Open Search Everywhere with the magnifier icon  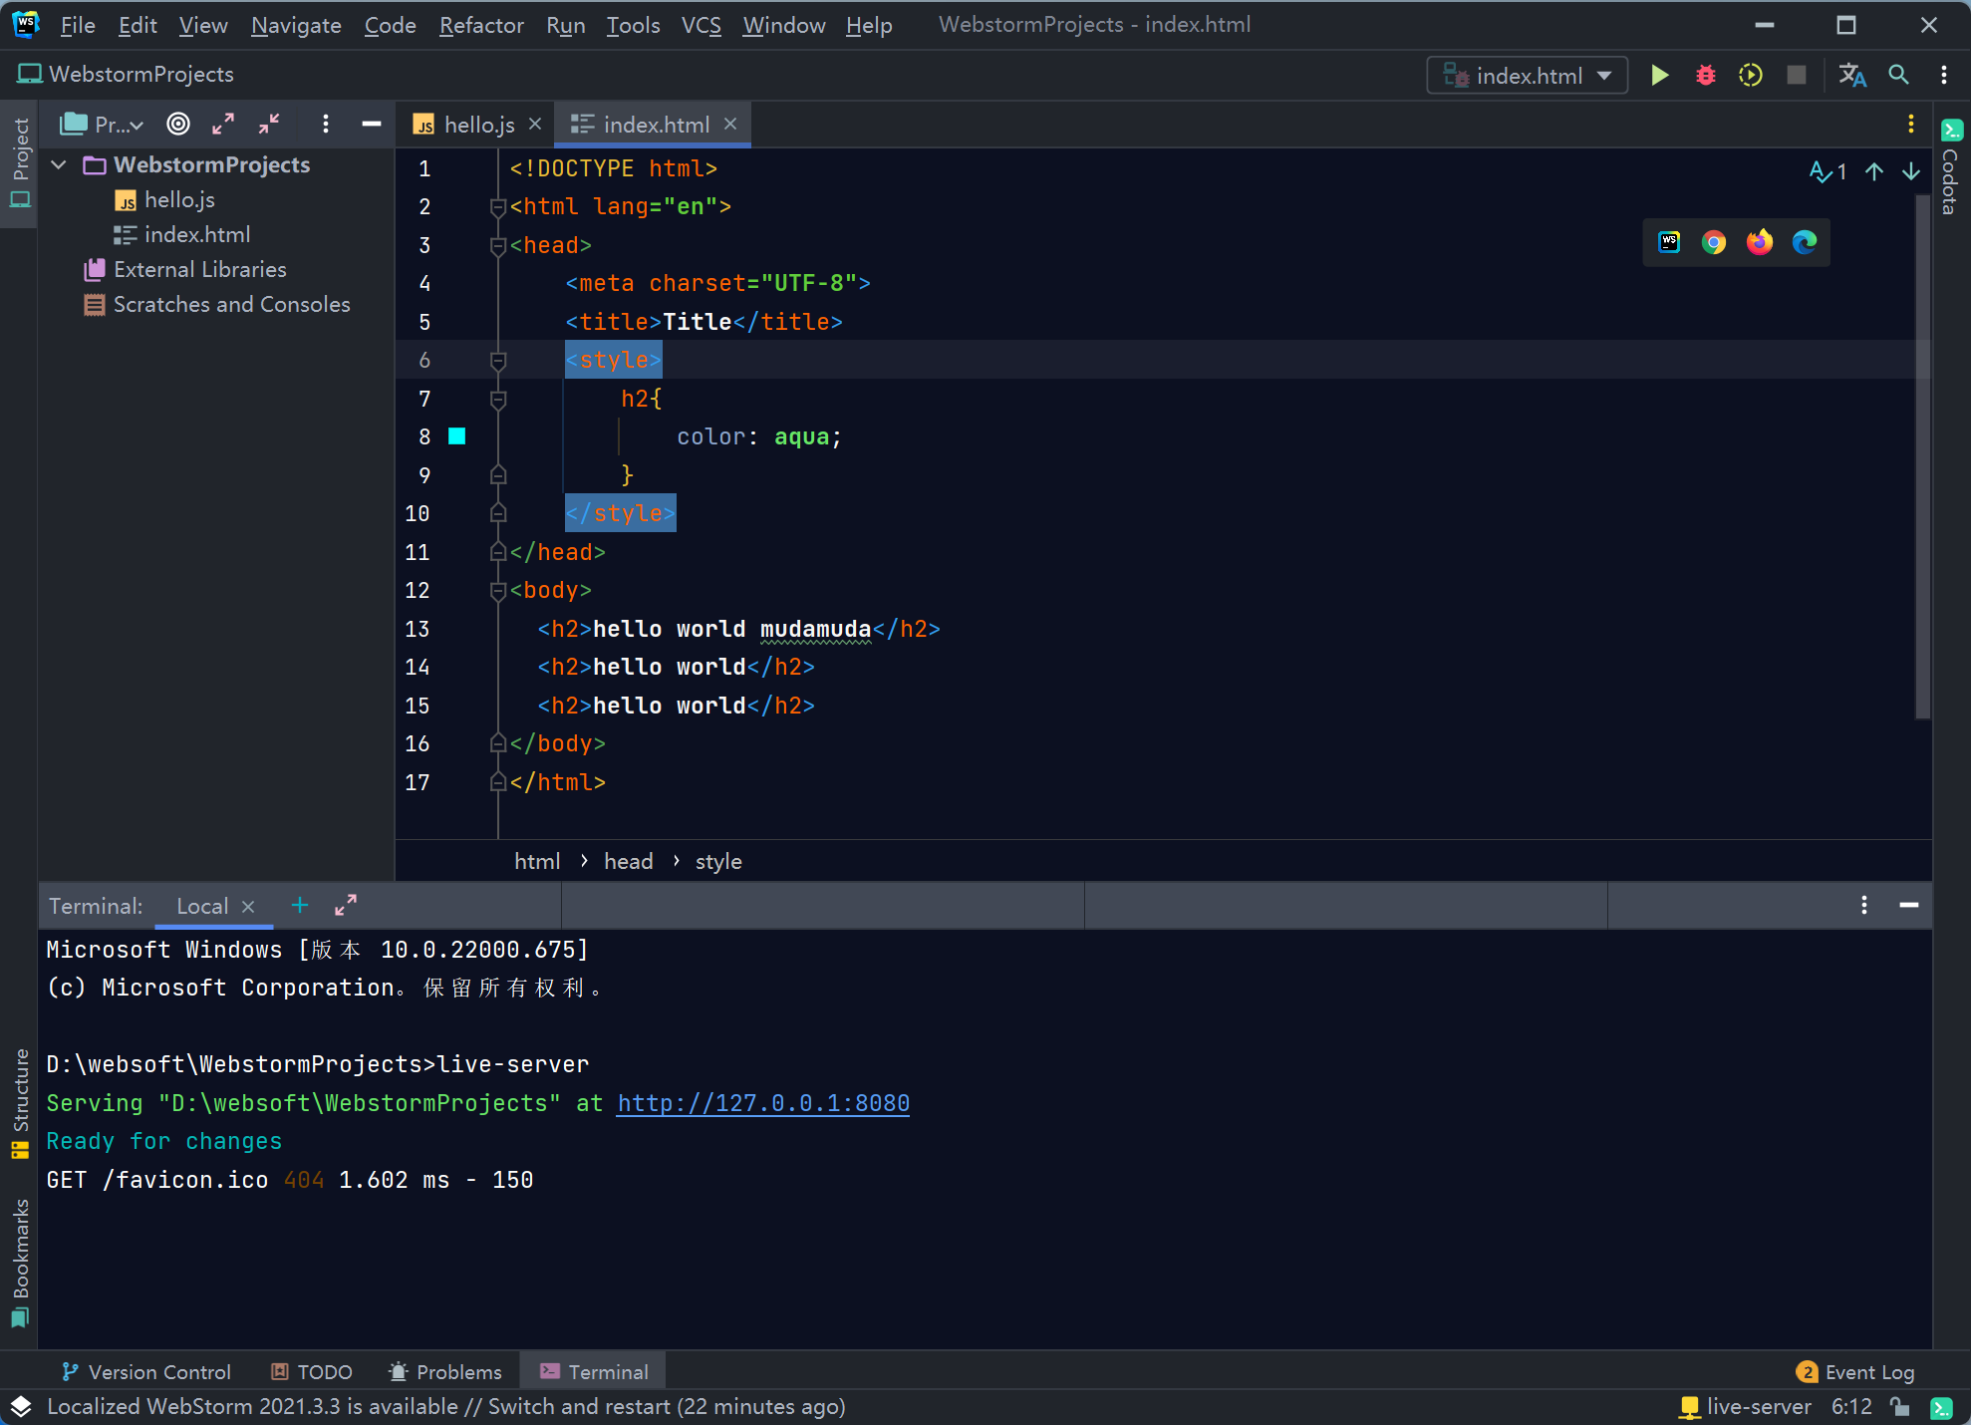click(x=1897, y=75)
